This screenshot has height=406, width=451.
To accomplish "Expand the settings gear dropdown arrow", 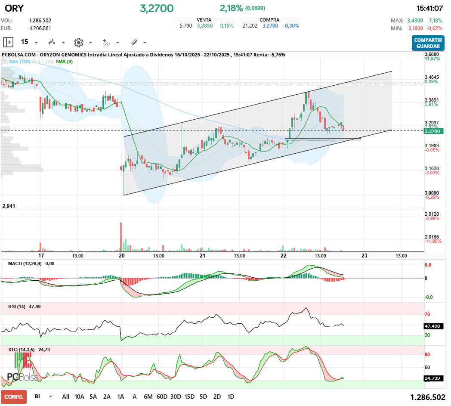I will [x=90, y=43].
